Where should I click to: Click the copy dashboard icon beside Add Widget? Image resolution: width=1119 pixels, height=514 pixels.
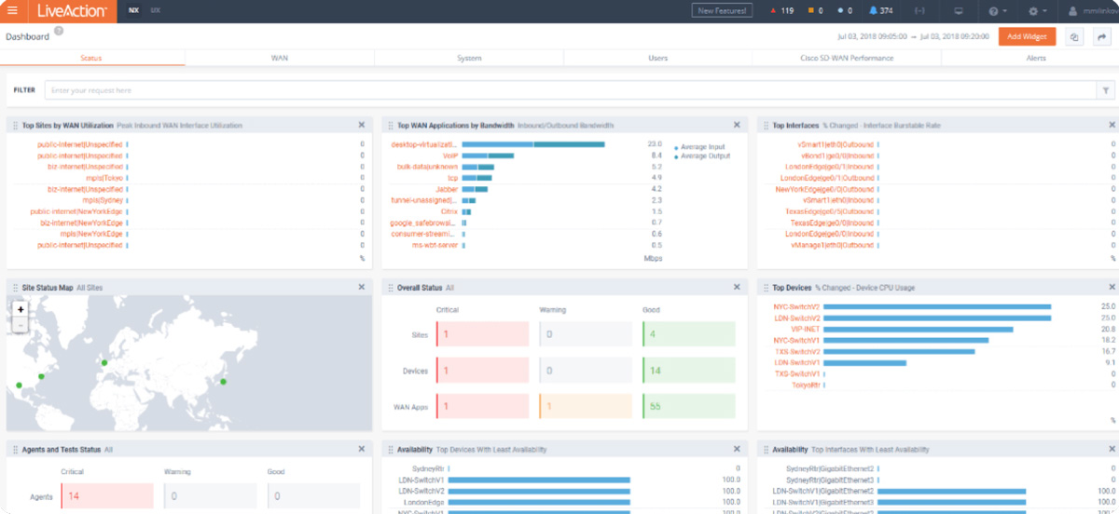(1074, 37)
